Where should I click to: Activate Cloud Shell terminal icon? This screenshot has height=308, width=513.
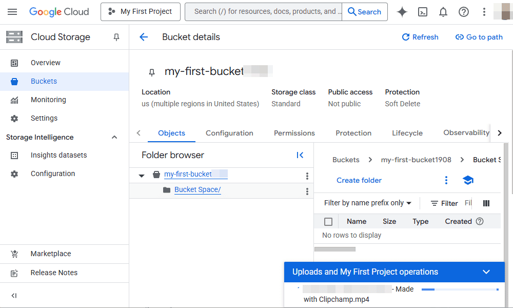coord(423,12)
